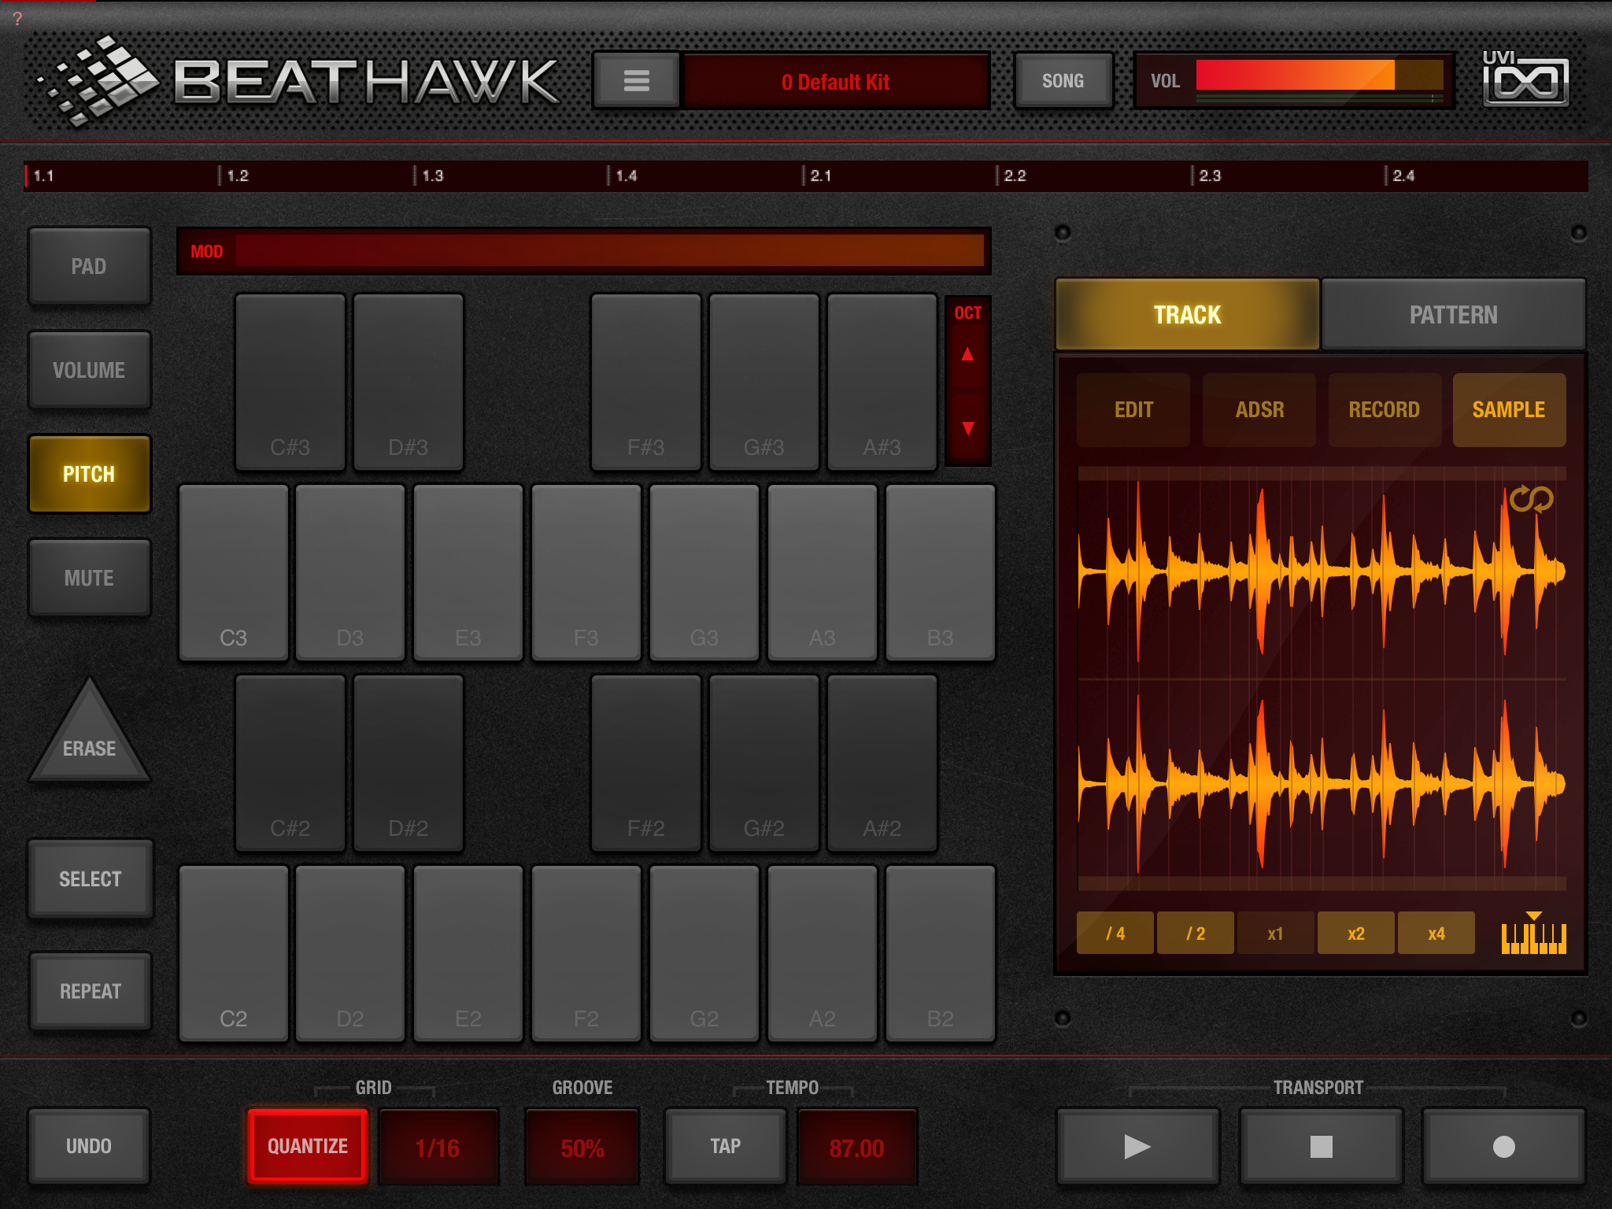Image resolution: width=1612 pixels, height=1209 pixels.
Task: Adjust the VOL master volume slider
Action: coord(1320,76)
